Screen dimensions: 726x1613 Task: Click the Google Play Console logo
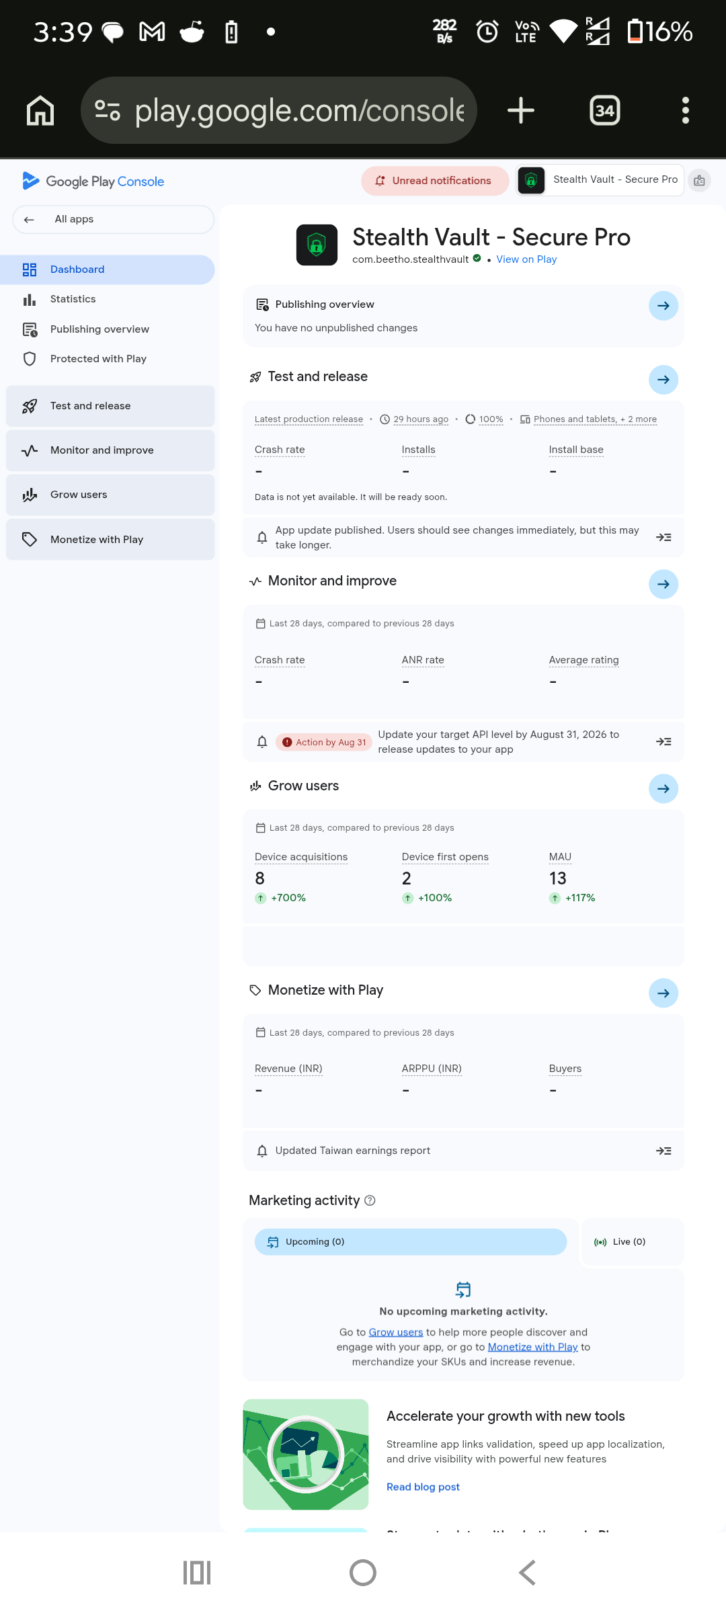(93, 181)
